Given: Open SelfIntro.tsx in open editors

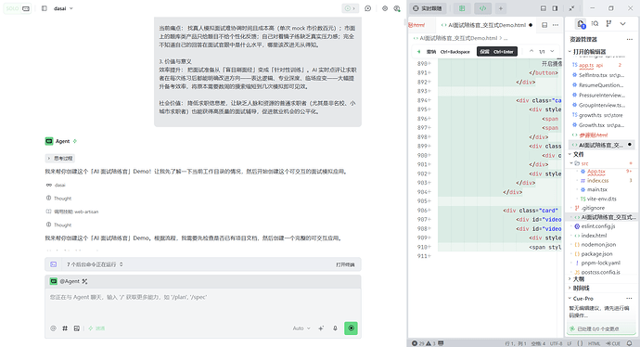Looking at the screenshot, I should [x=601, y=75].
